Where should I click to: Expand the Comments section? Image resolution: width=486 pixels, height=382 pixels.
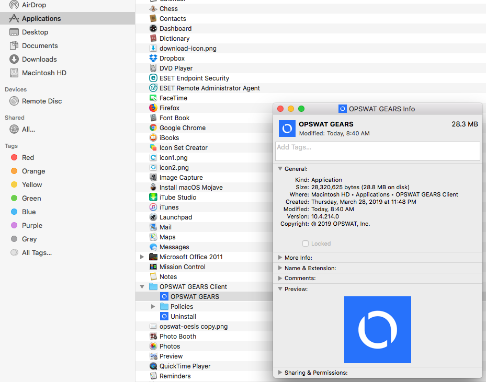(x=280, y=278)
